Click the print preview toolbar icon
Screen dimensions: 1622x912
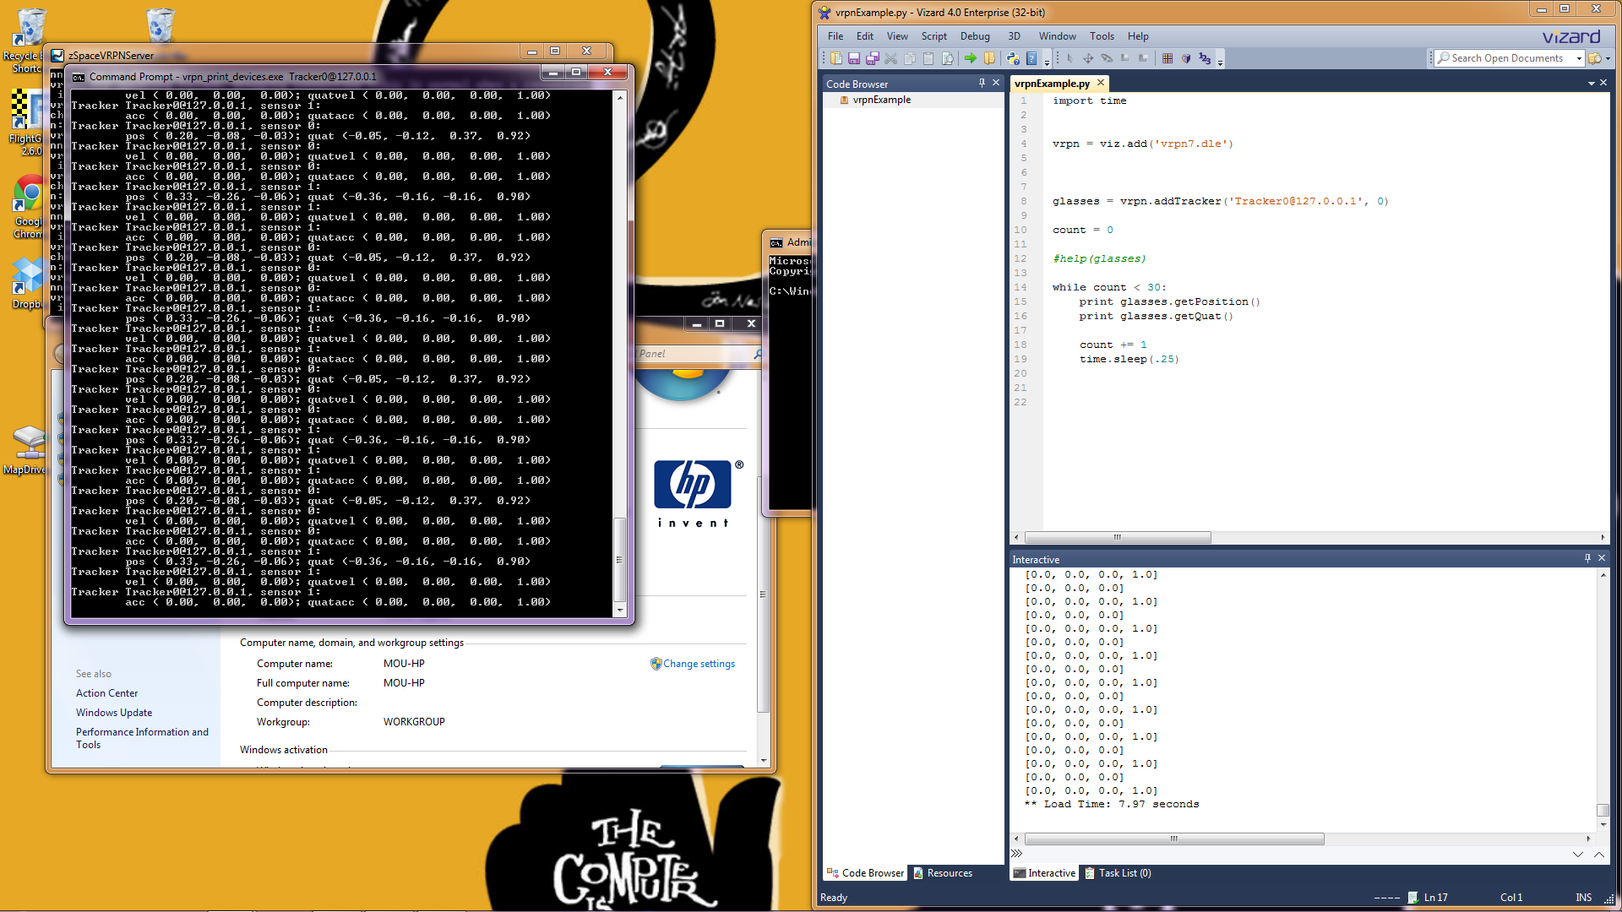point(948,58)
